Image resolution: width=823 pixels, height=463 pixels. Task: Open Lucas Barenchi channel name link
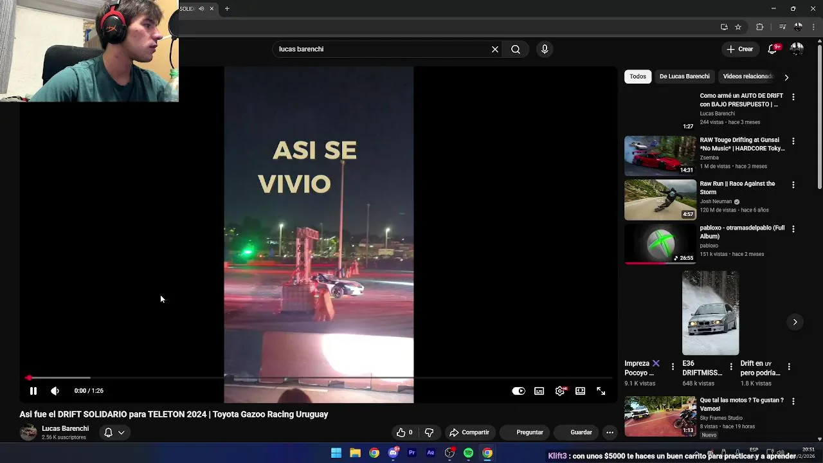[65, 429]
